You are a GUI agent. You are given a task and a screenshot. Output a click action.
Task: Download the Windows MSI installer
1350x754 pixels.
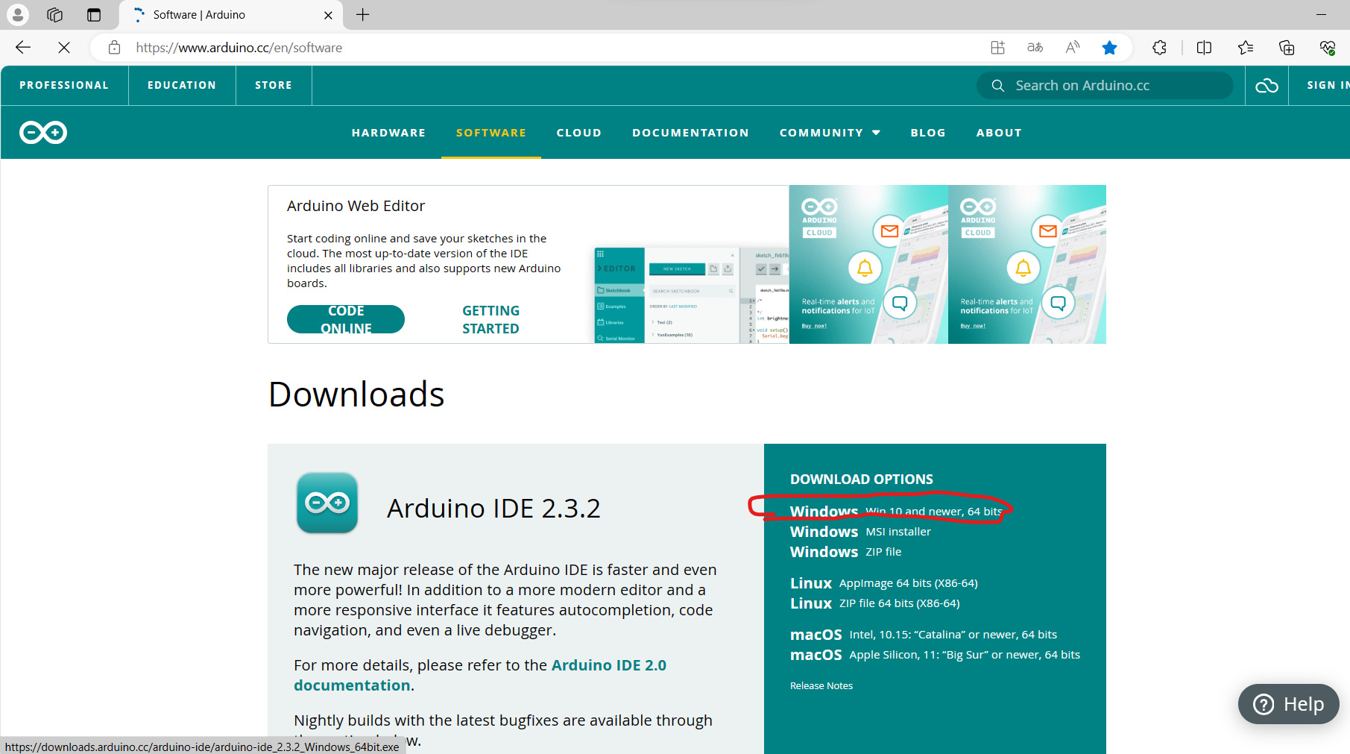(860, 531)
